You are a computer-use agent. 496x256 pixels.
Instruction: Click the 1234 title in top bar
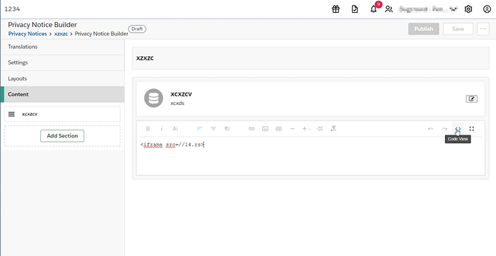point(12,9)
